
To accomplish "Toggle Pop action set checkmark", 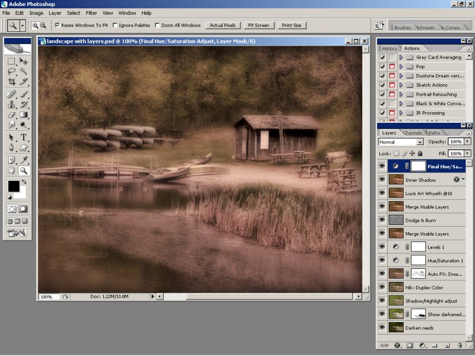I will coord(382,66).
